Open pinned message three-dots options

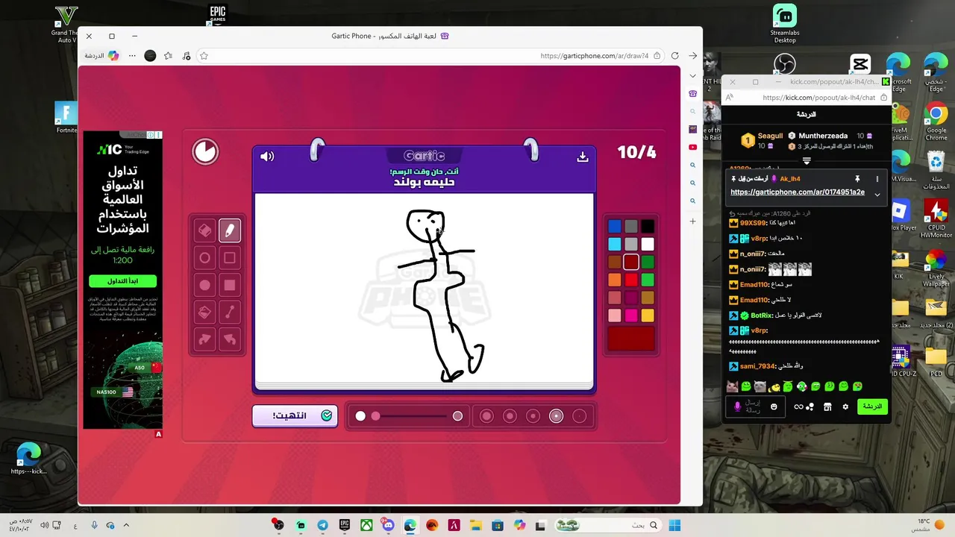tap(877, 179)
